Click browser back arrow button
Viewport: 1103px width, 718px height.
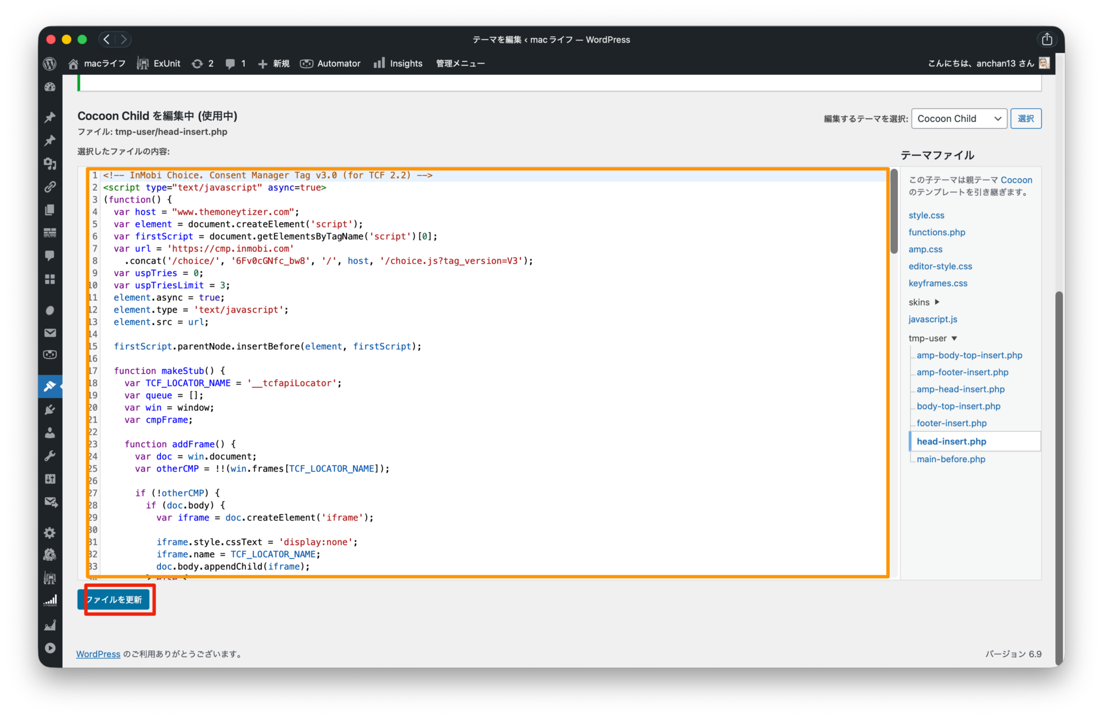click(x=107, y=39)
